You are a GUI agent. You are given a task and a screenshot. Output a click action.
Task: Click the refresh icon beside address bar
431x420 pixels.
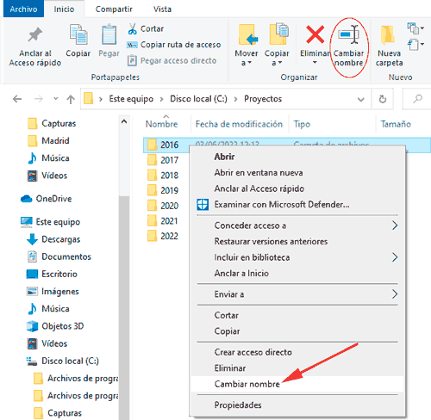[383, 99]
